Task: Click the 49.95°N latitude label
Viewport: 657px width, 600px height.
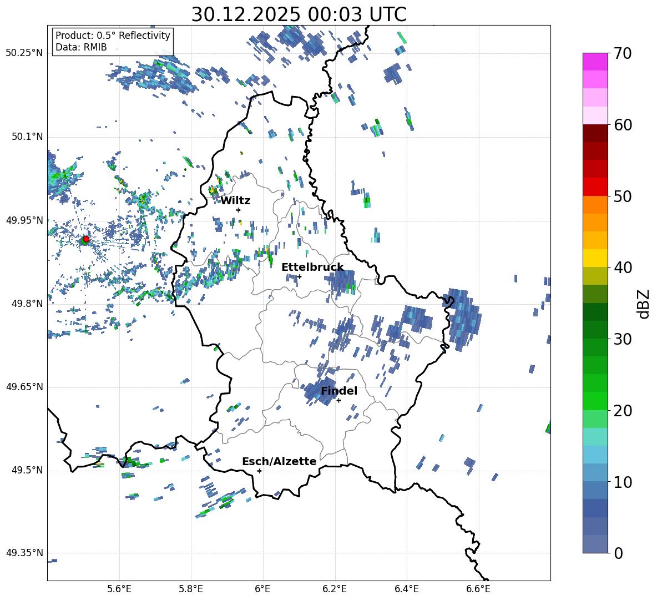Action: (x=24, y=220)
